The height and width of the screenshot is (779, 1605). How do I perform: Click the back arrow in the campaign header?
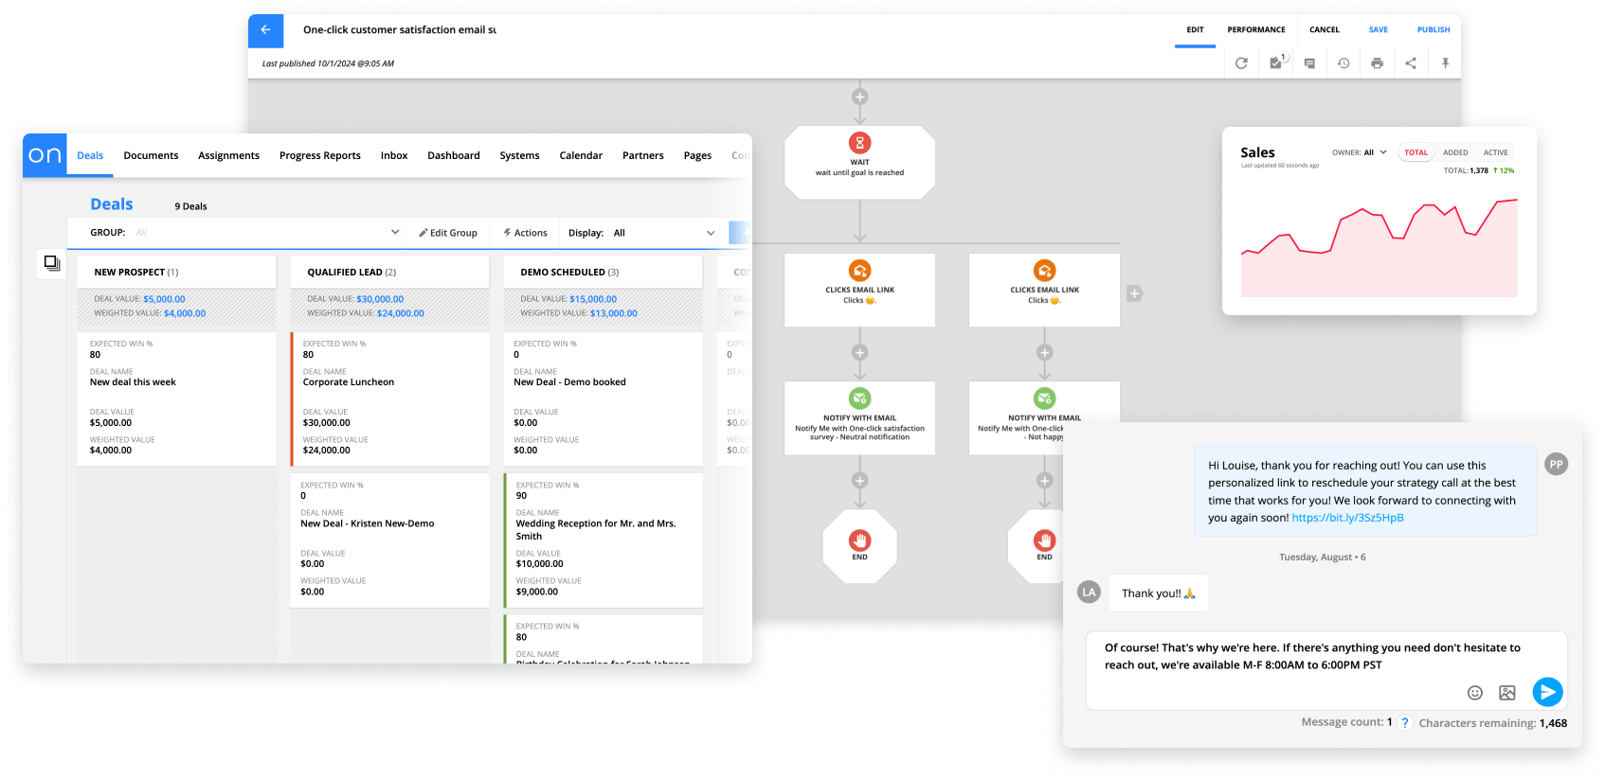[265, 30]
